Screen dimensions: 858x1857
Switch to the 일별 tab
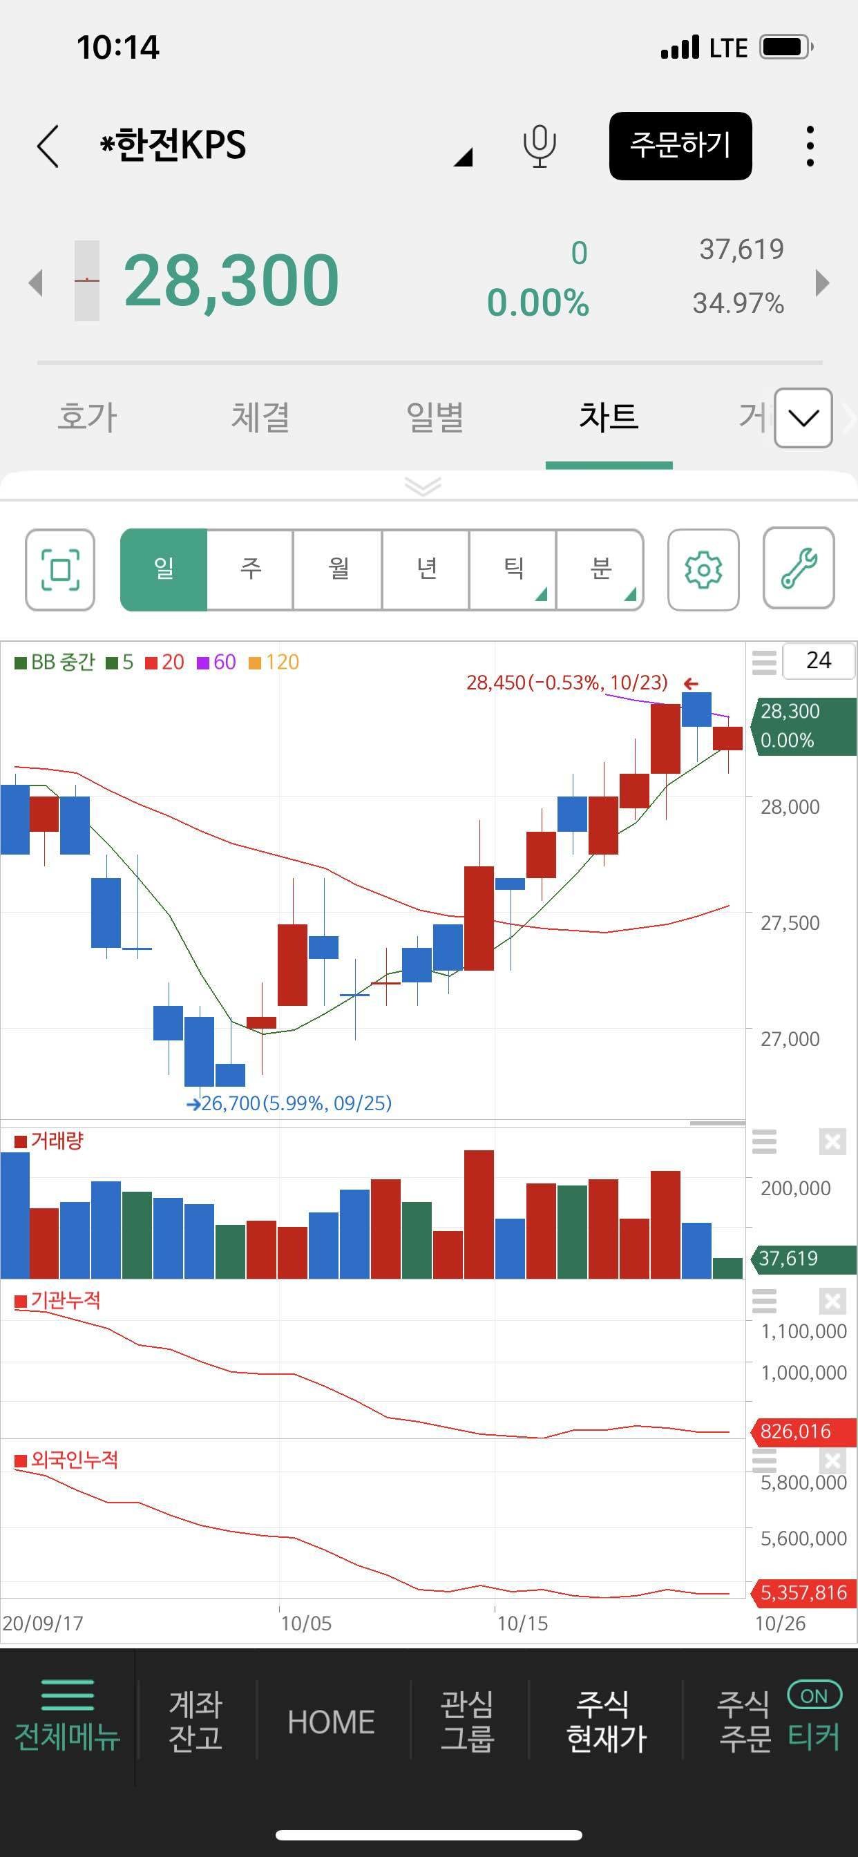pos(435,417)
